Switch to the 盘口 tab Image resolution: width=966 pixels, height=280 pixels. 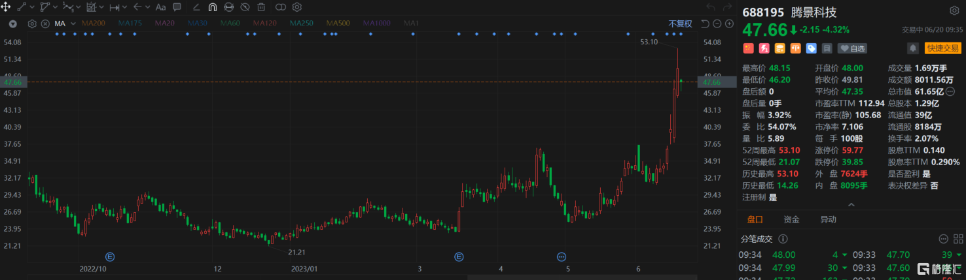[x=755, y=220]
